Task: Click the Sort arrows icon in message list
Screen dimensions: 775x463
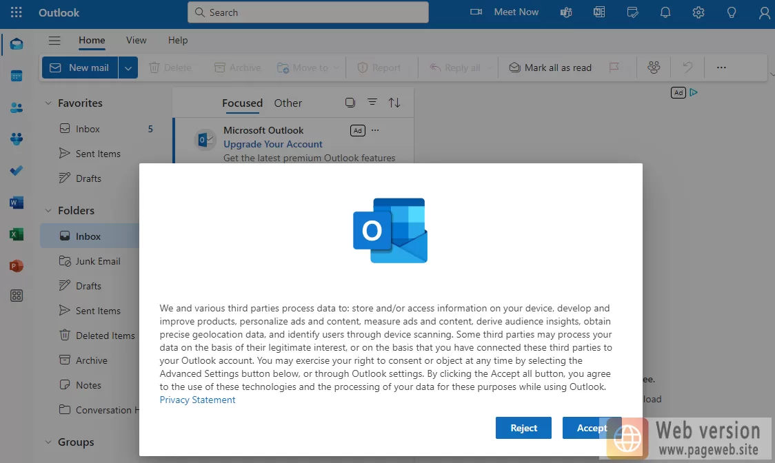Action: (x=394, y=102)
